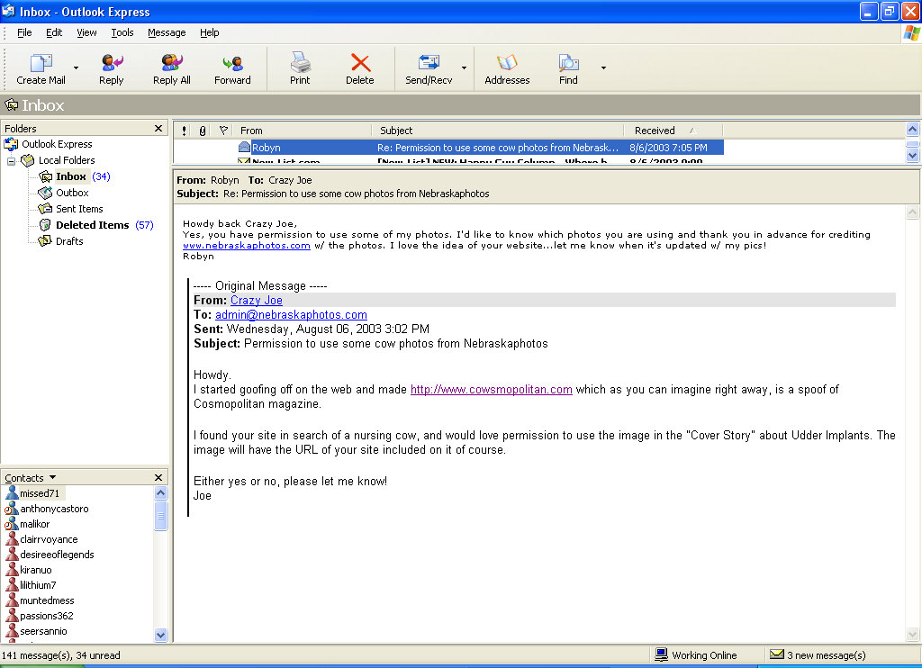Image resolution: width=922 pixels, height=668 pixels.
Task: Open the Message menu
Action: point(167,32)
